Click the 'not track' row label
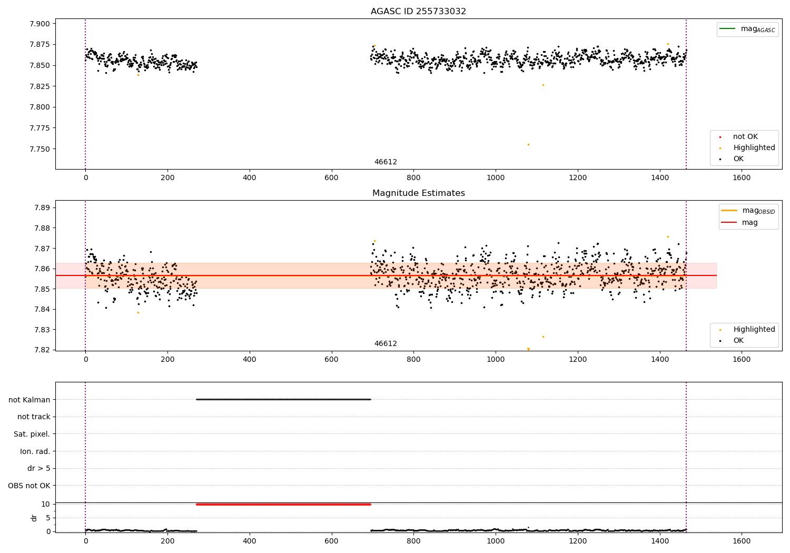Image resolution: width=790 pixels, height=553 pixels. point(34,417)
